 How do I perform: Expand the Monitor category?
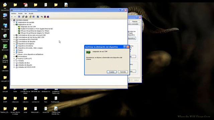14,52
